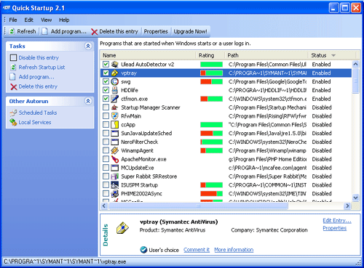Click the Status column sort arrow
Viewport: 364px width, 268px height.
[x=333, y=55]
